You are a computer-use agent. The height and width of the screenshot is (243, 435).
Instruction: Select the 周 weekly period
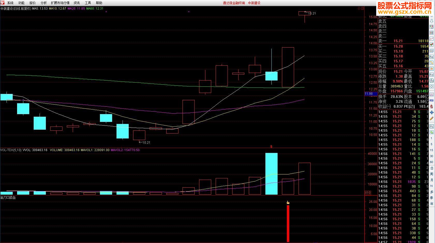(432, 174)
